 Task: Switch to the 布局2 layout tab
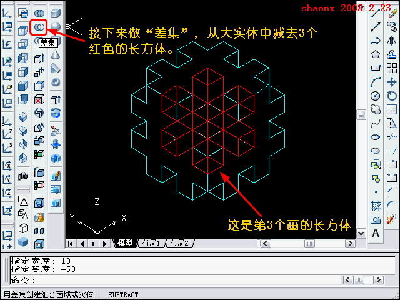179,243
